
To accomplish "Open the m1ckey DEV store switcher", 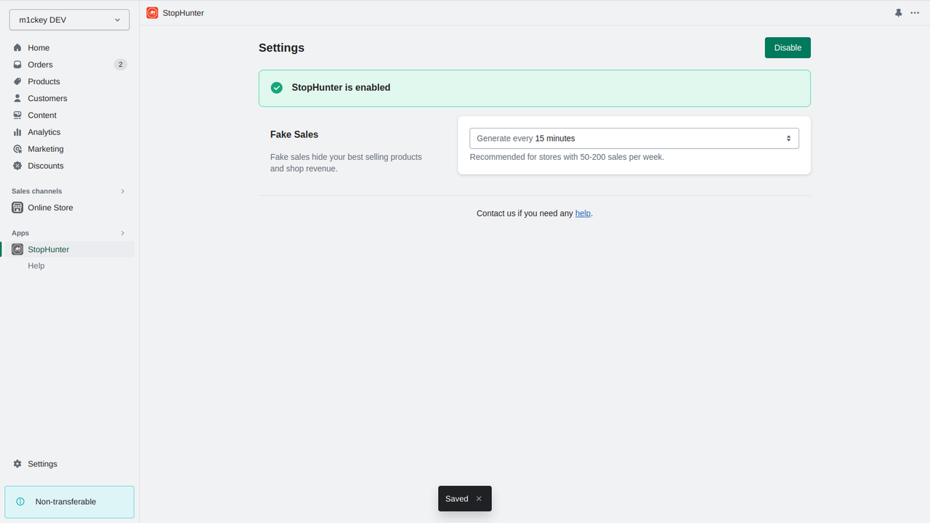I will point(70,20).
